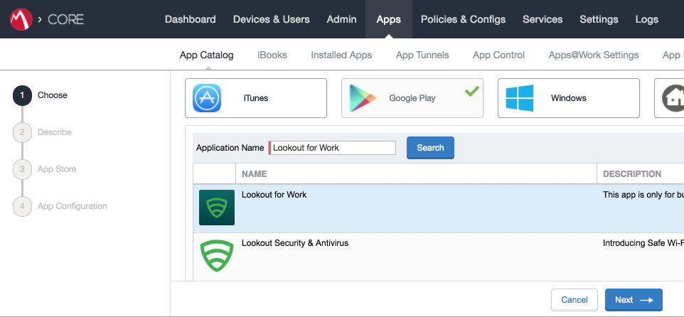The width and height of the screenshot is (684, 317).
Task: Click the Next button
Action: pos(634,300)
